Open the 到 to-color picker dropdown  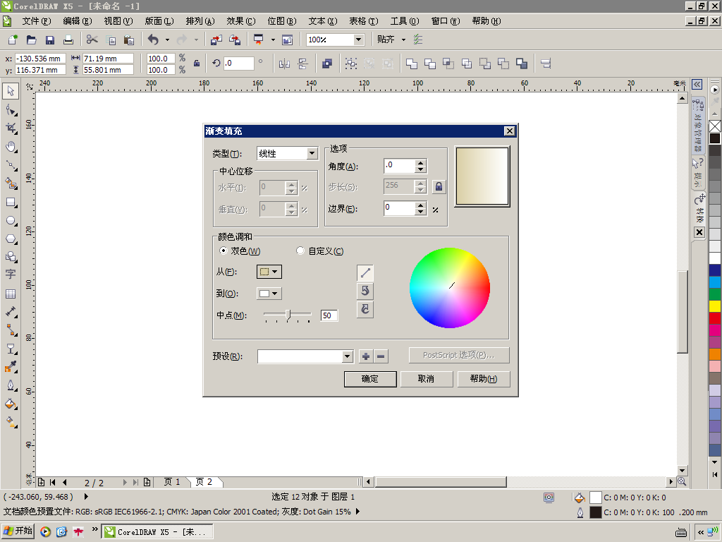(x=269, y=293)
